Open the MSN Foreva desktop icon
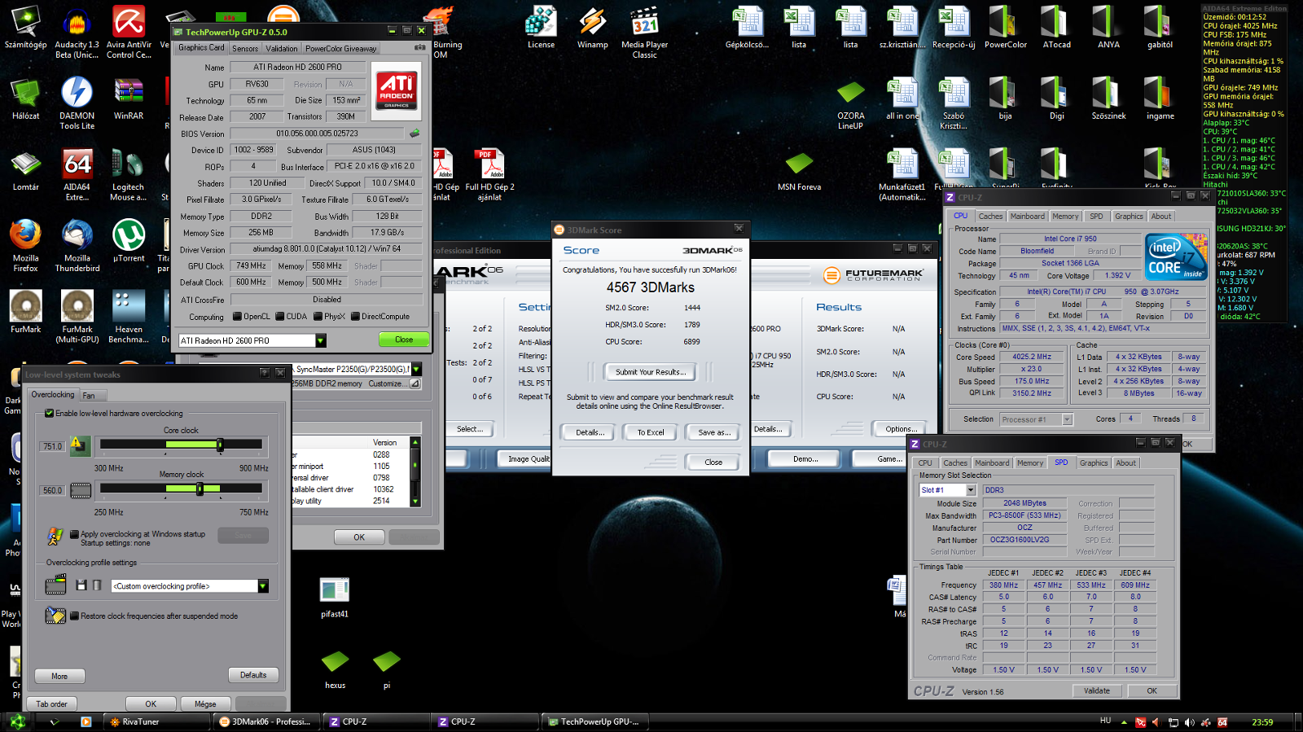Image resolution: width=1303 pixels, height=732 pixels. click(799, 170)
